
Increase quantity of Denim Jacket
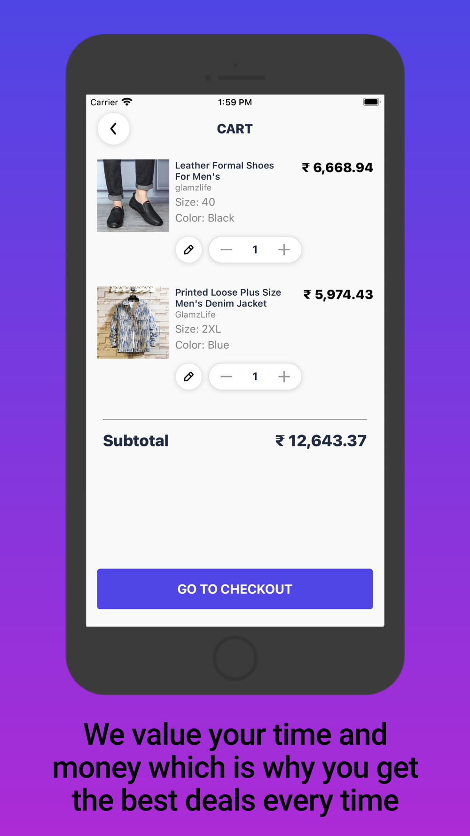pyautogui.click(x=284, y=377)
